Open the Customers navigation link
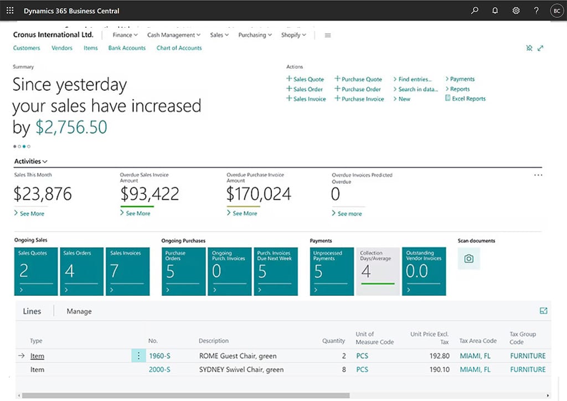This screenshot has width=567, height=401. tap(27, 48)
